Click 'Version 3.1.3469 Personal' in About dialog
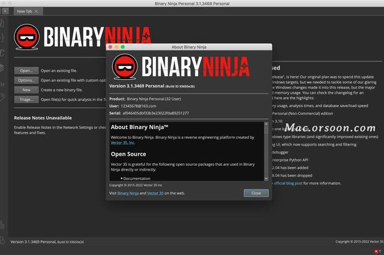 point(137,86)
